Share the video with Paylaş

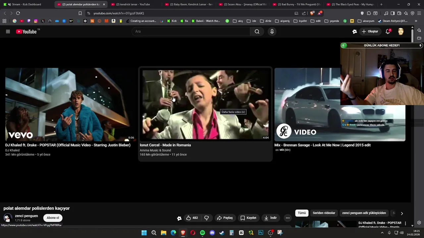[x=225, y=218]
